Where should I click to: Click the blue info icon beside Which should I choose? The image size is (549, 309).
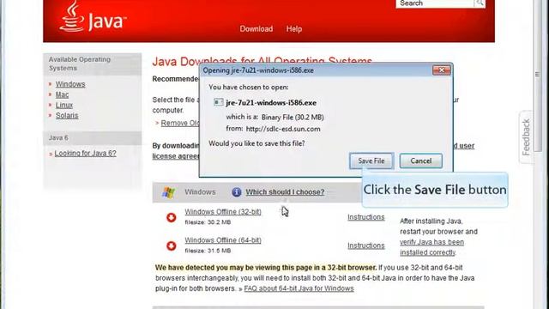point(237,192)
